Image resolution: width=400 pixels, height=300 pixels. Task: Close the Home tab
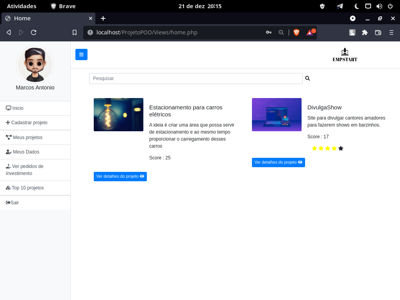[x=91, y=18]
